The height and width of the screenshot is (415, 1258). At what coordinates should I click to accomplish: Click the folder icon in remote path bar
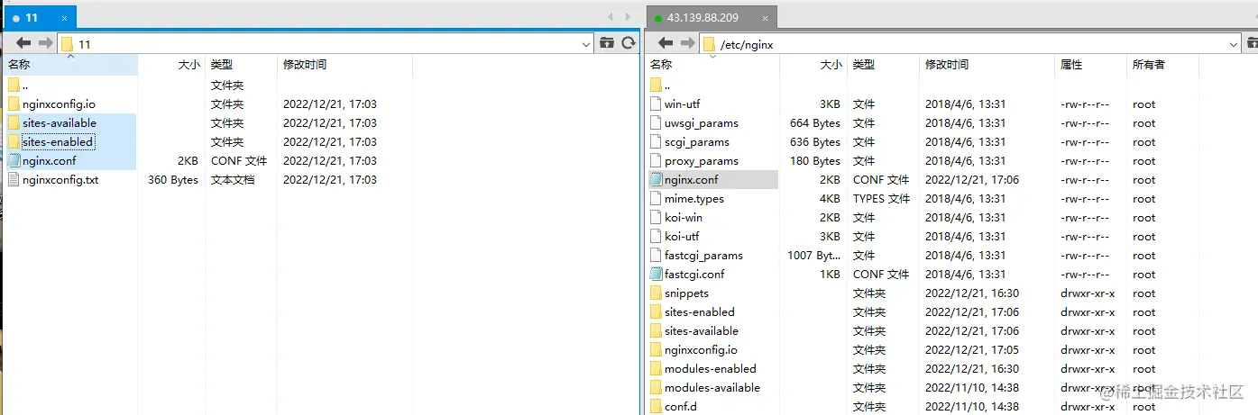click(709, 43)
